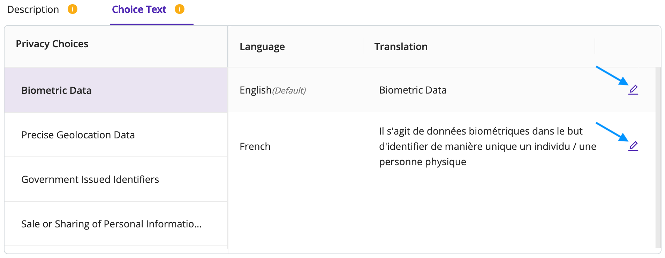This screenshot has width=665, height=258.
Task: Switch to the Description tab
Action: pyautogui.click(x=33, y=9)
